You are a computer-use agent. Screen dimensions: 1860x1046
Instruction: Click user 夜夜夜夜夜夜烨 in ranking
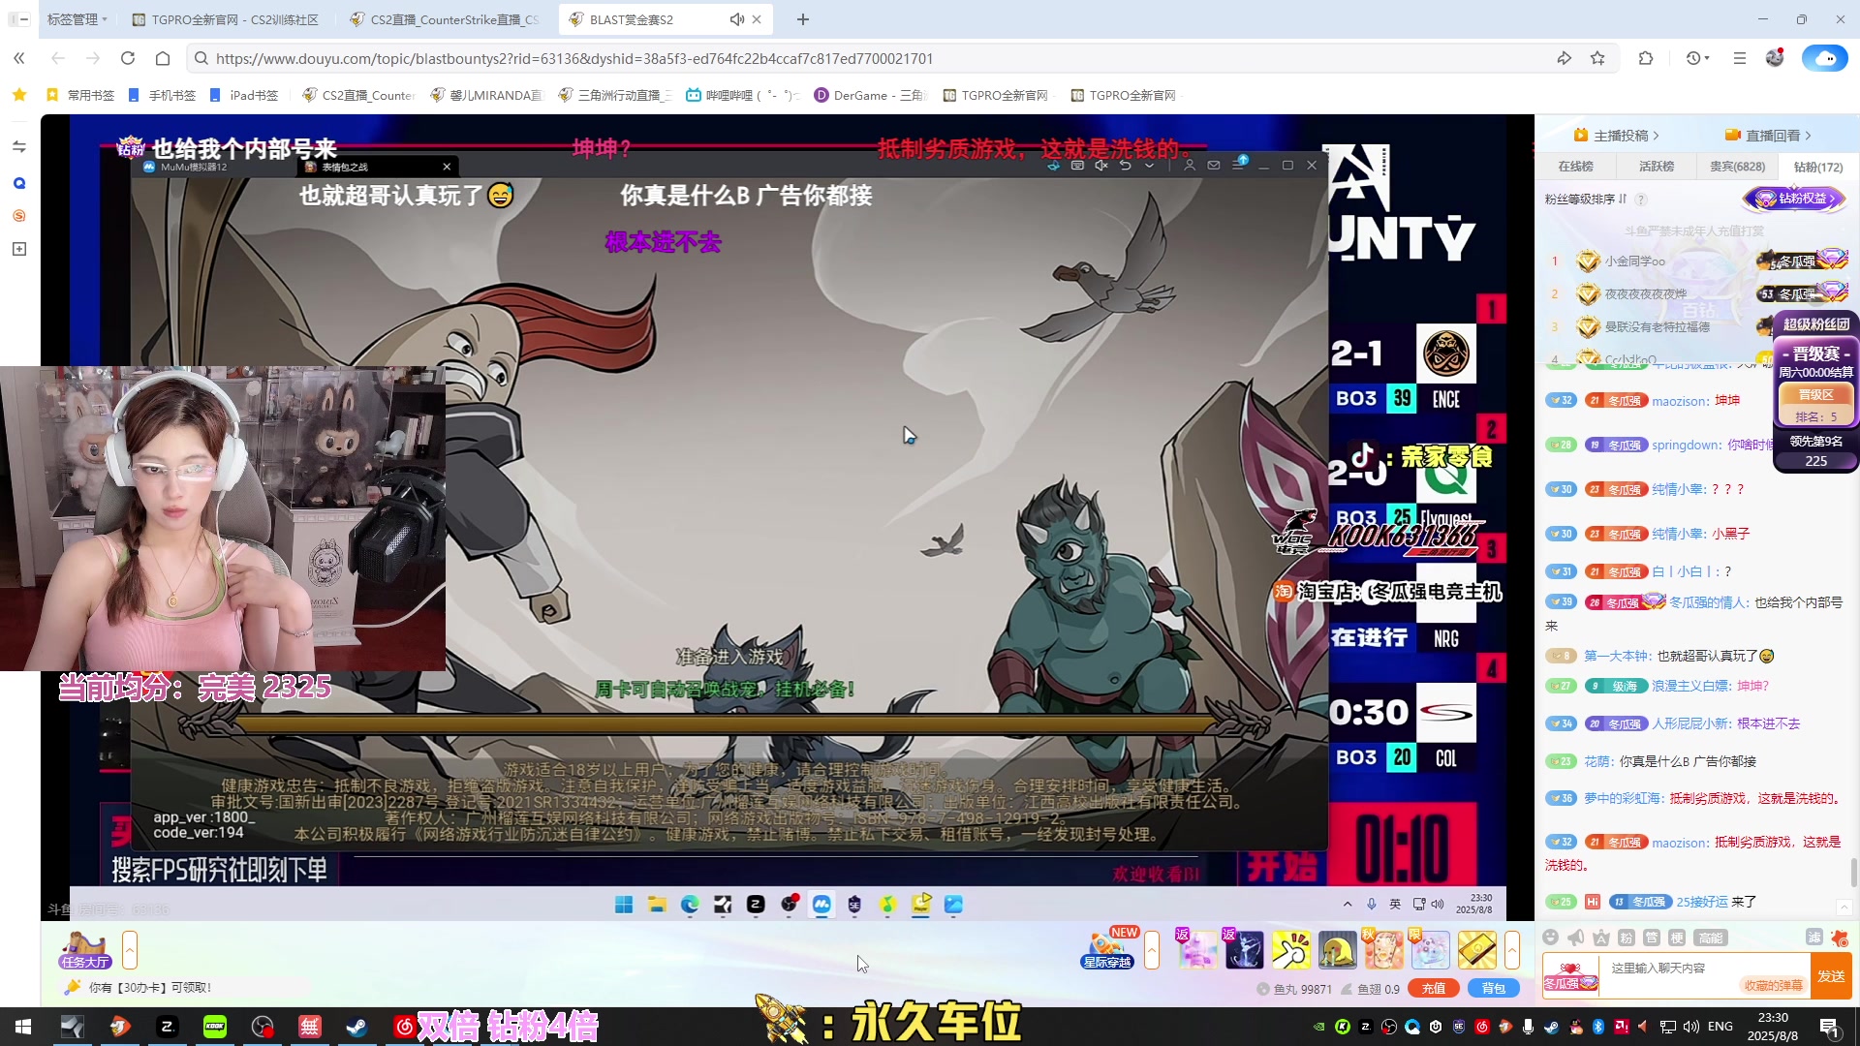pos(1645,294)
